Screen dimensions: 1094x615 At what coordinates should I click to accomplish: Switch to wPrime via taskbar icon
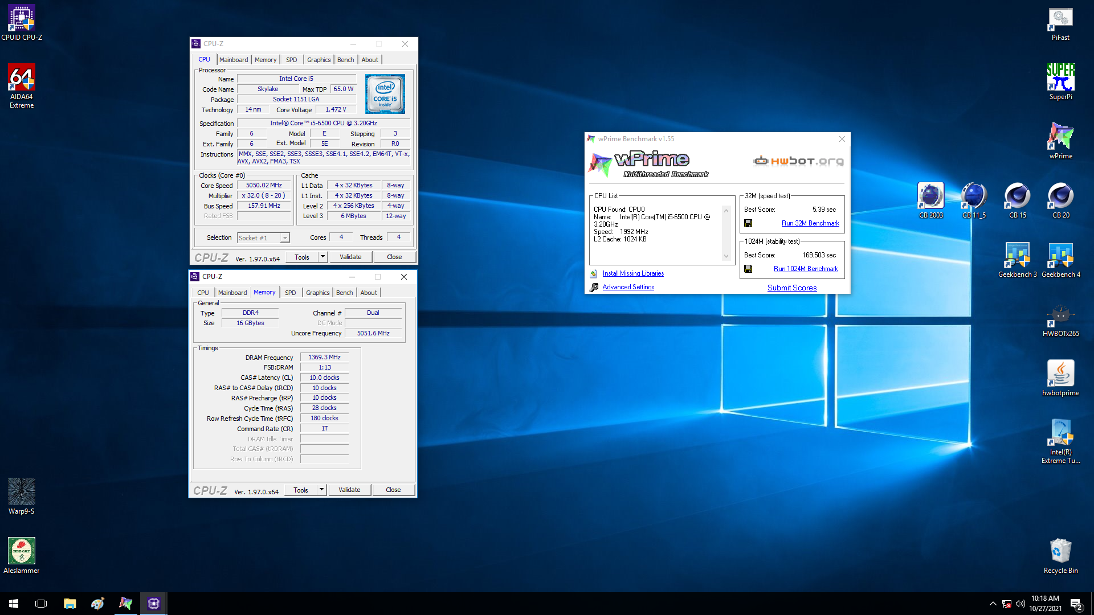click(125, 604)
